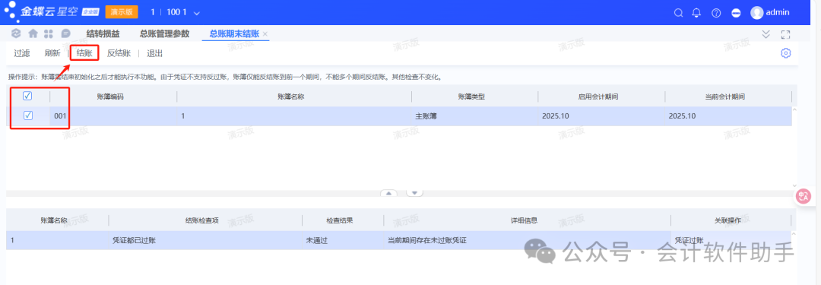Click the hexagon navigation icon beside home
Image resolution: width=821 pixels, height=285 pixels.
(x=17, y=34)
